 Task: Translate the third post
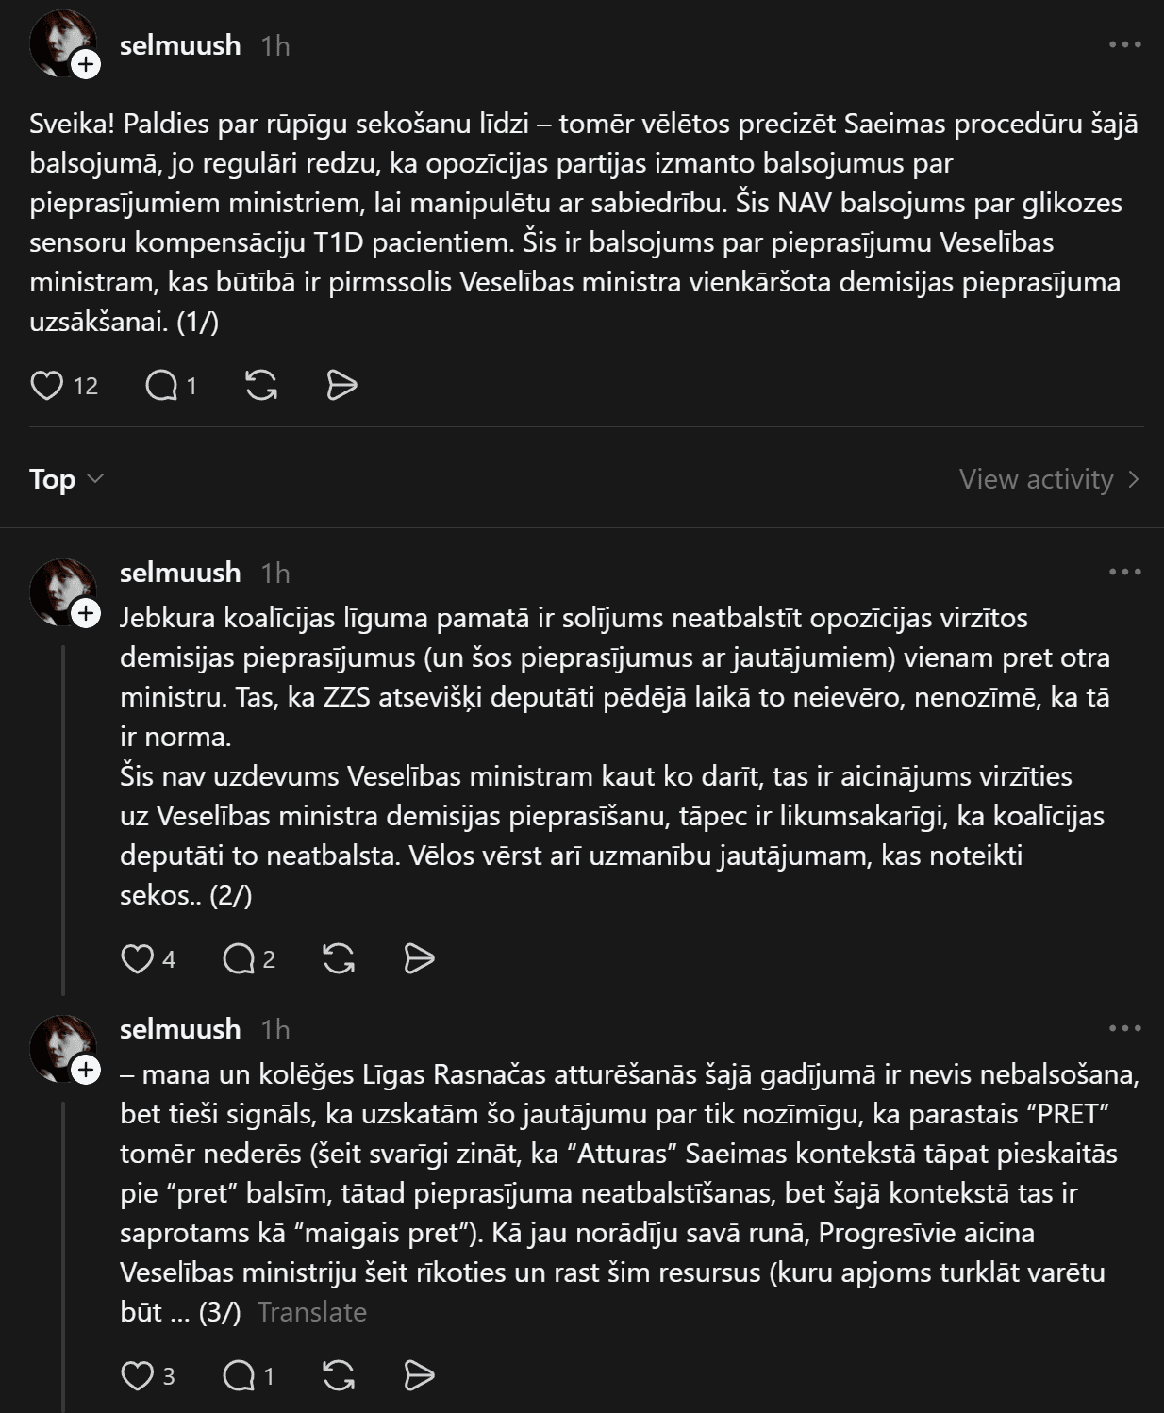coord(311,1312)
